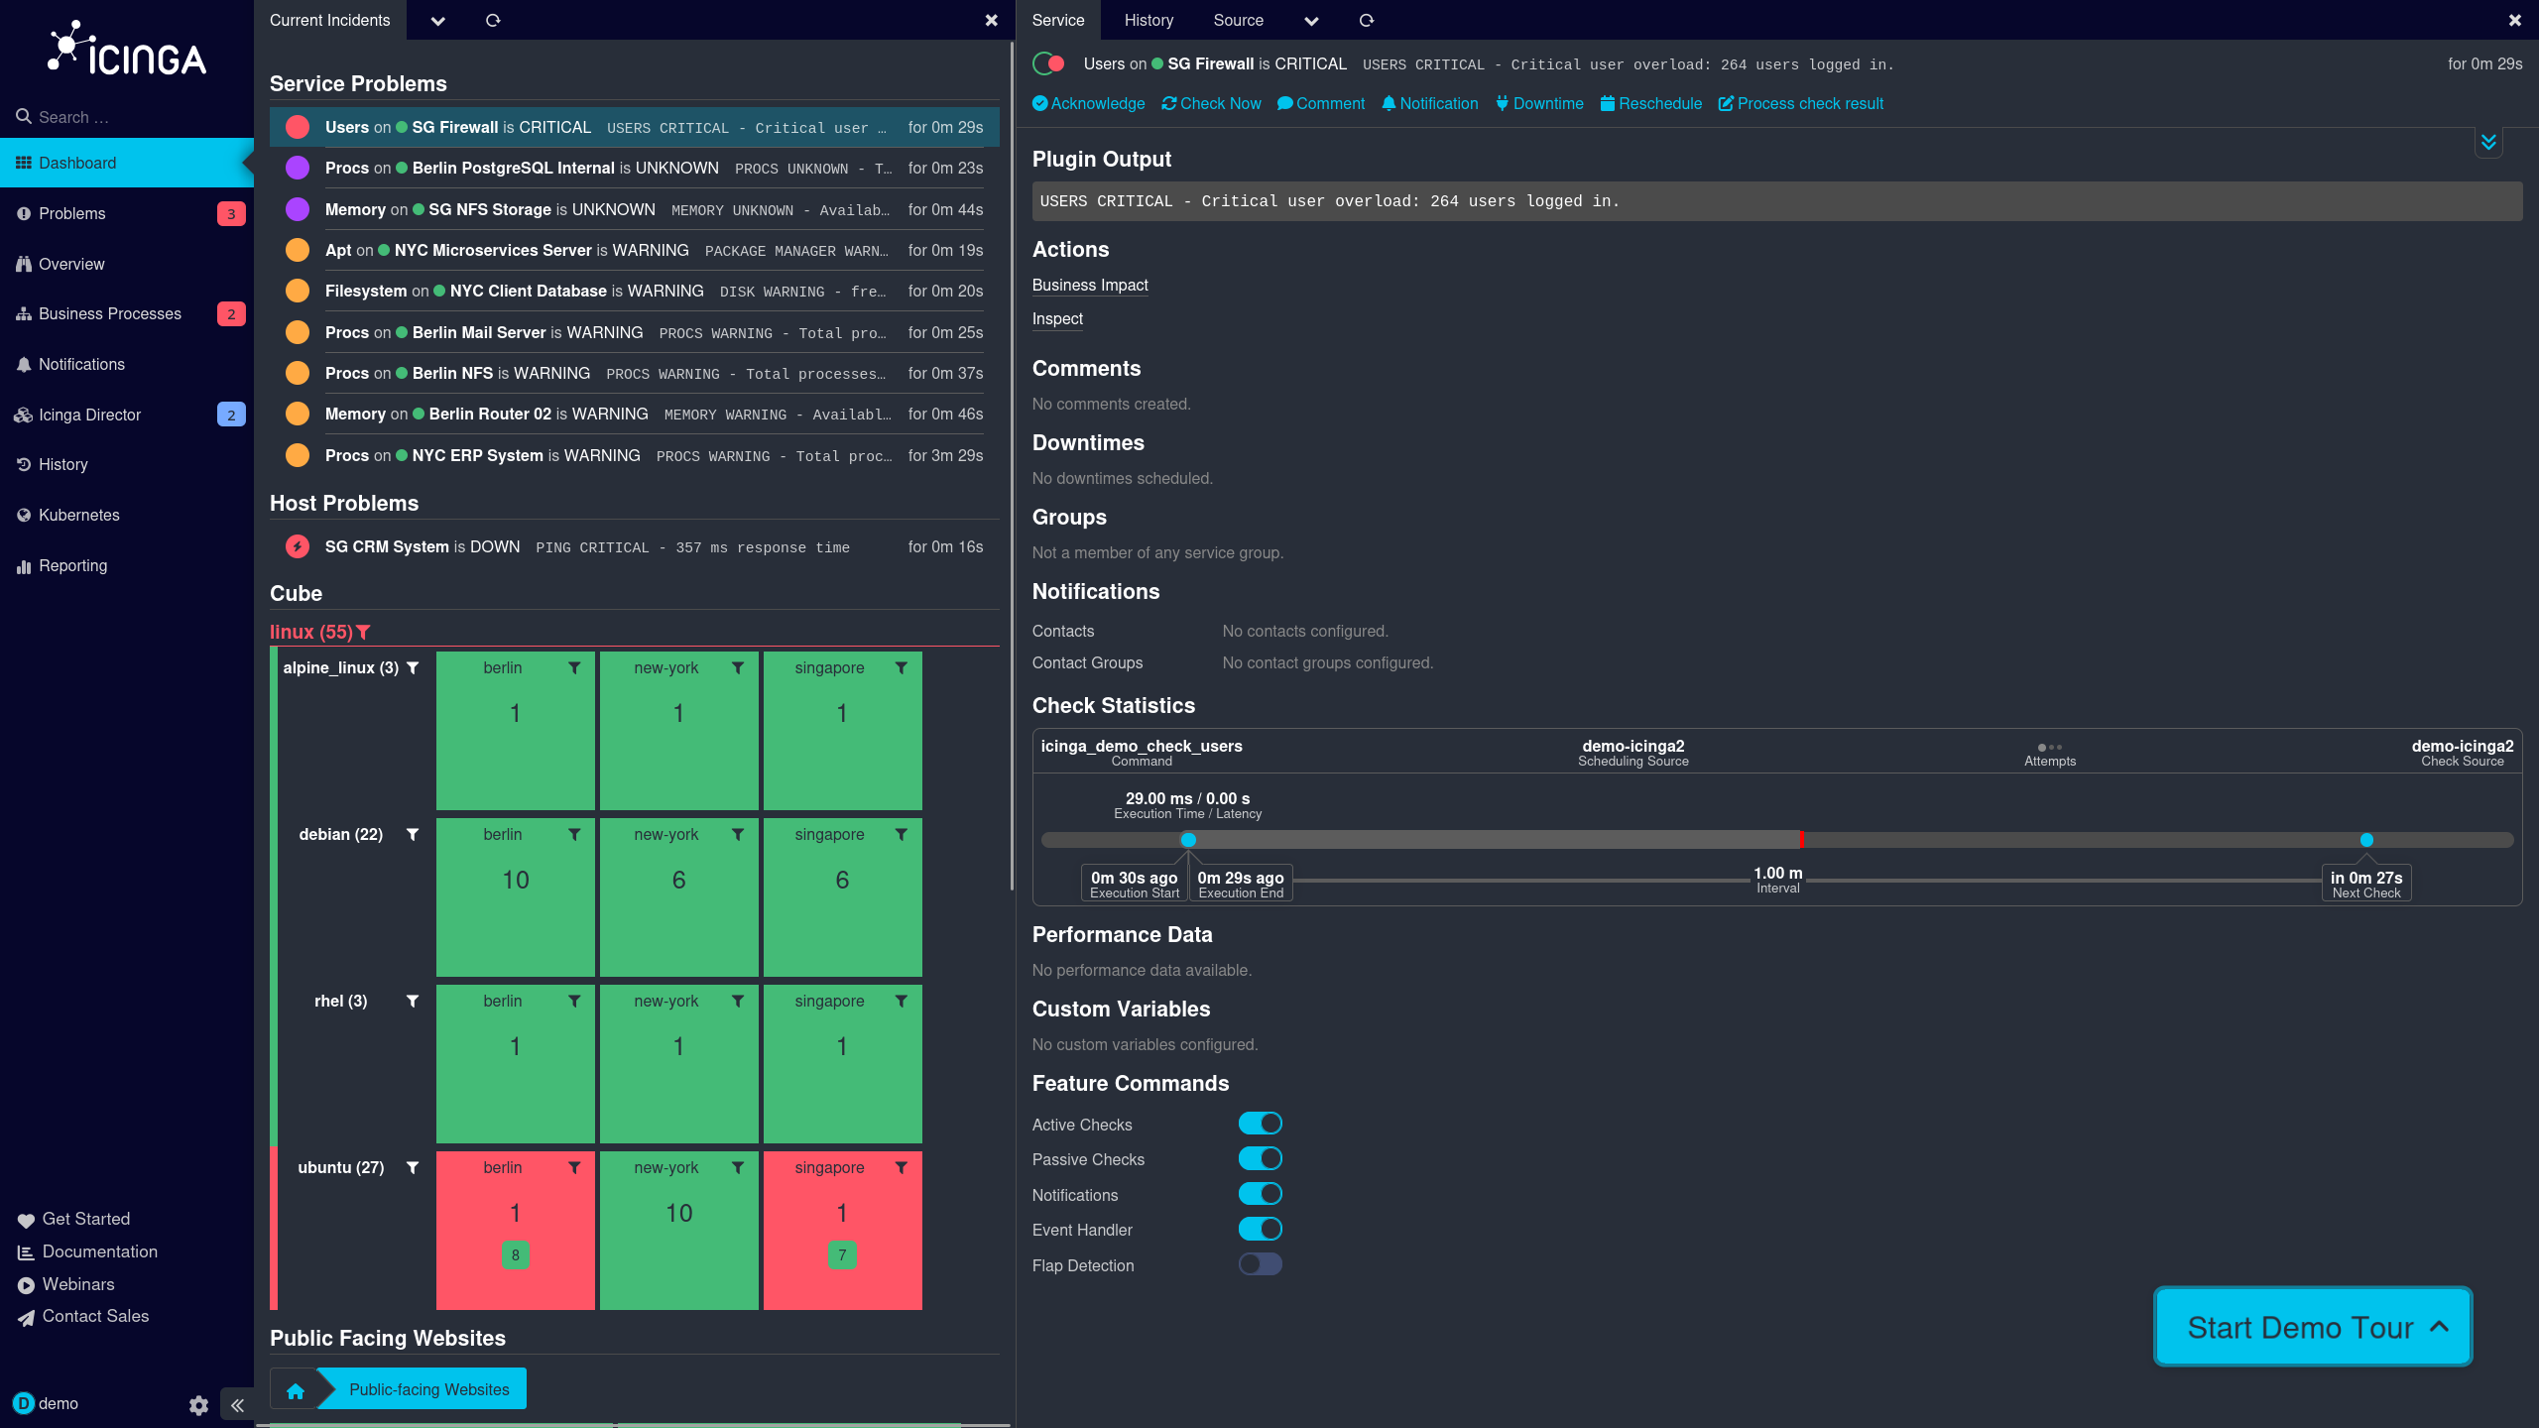Select the Service tab
The height and width of the screenshot is (1428, 2539).
(x=1058, y=20)
